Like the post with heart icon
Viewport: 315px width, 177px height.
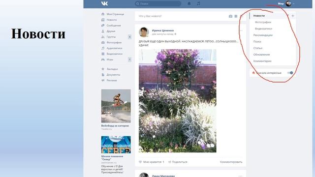140,162
